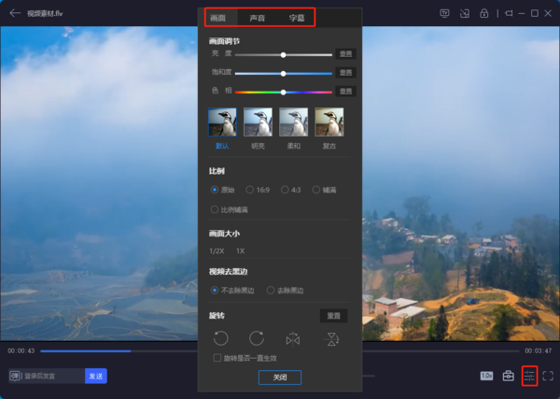Switch to the 字幕 tab

pyautogui.click(x=297, y=18)
